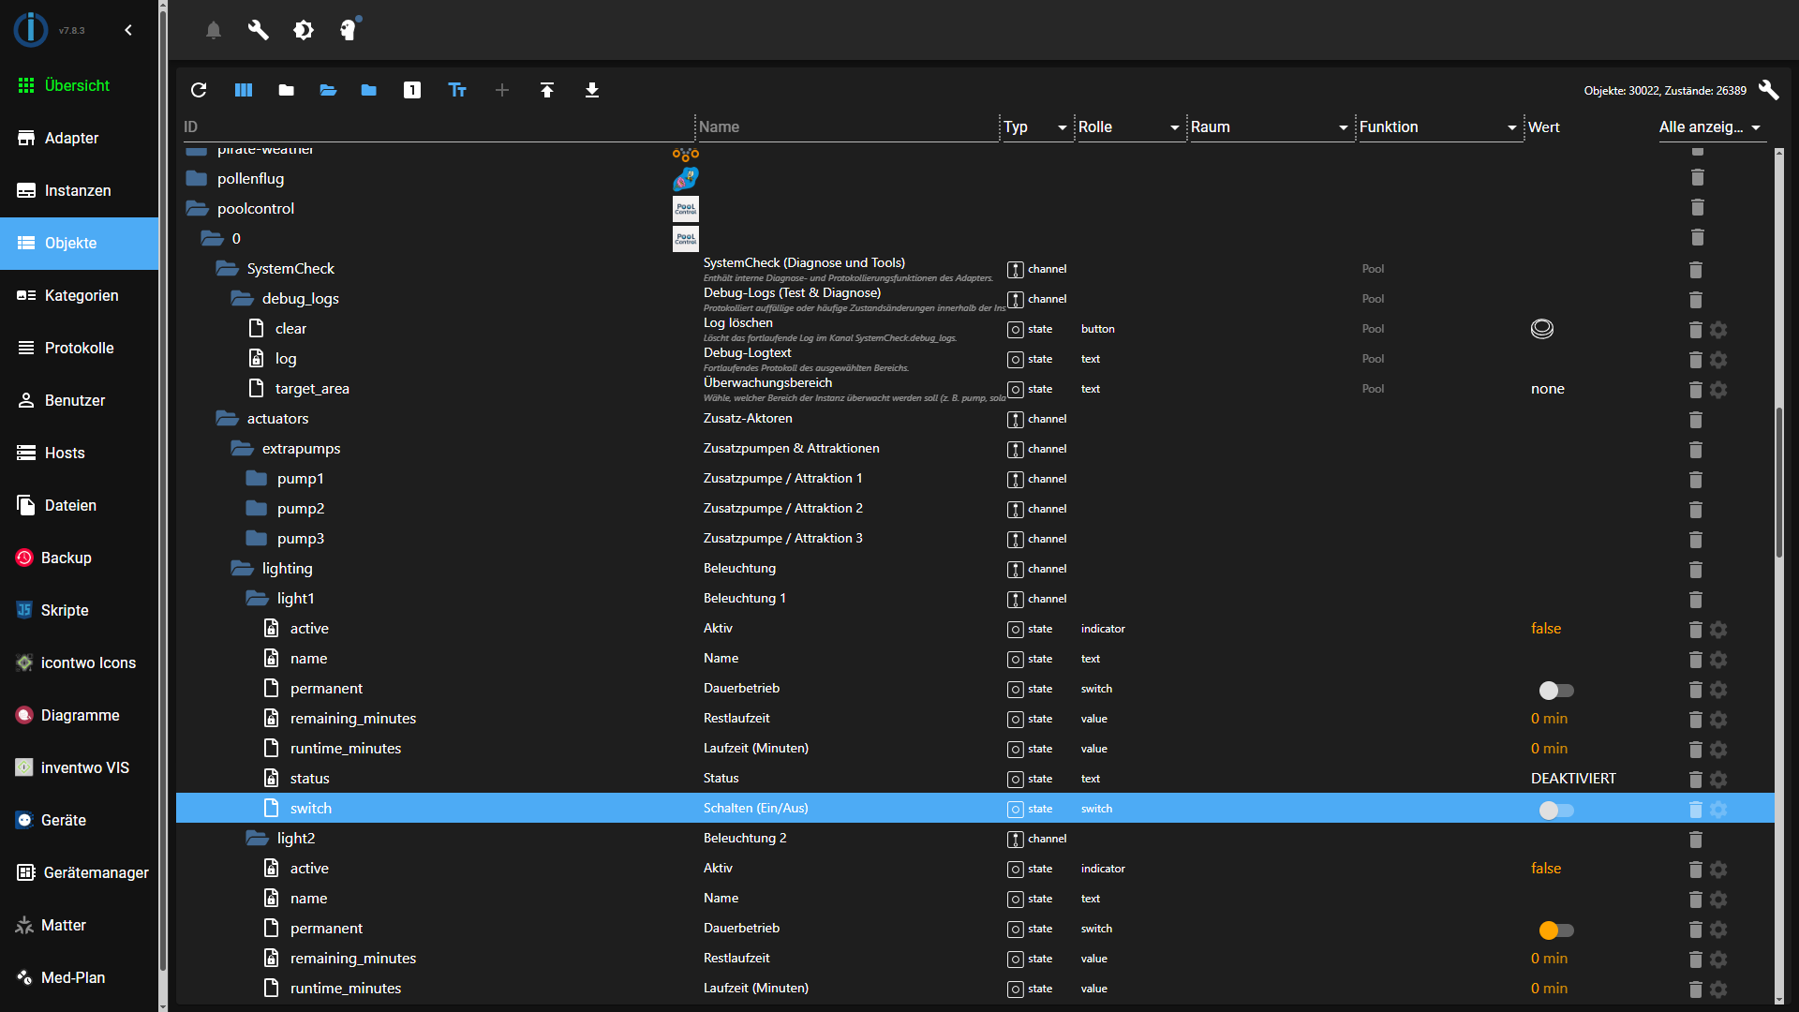
Task: Open the Raum filter dropdown
Action: [x=1344, y=127]
